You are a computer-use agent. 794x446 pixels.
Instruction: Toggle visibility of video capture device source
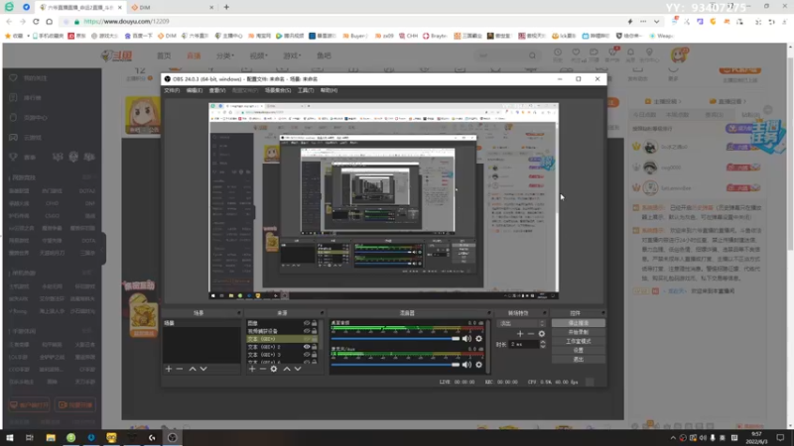[307, 331]
